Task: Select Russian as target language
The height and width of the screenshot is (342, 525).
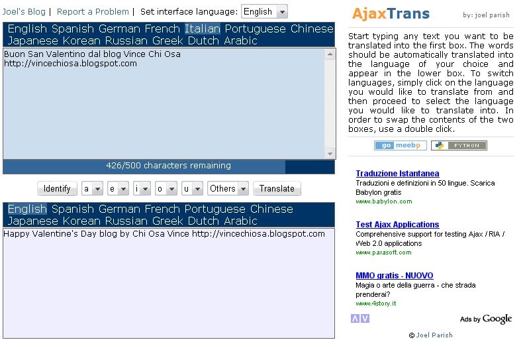Action: pos(126,221)
